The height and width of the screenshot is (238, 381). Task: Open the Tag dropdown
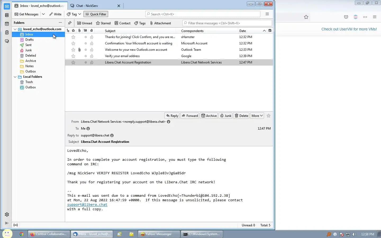point(74,14)
